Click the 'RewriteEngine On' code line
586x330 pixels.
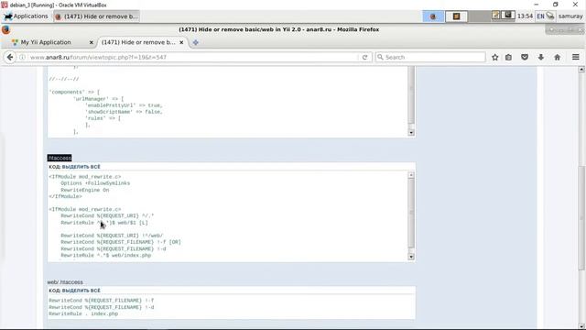(x=85, y=190)
